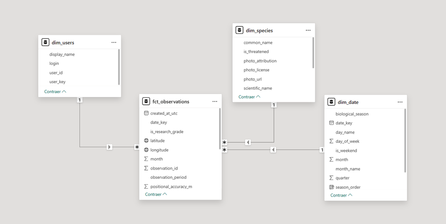This screenshot has width=446, height=224.
Task: Select the fct_observations table title
Action: 171,102
